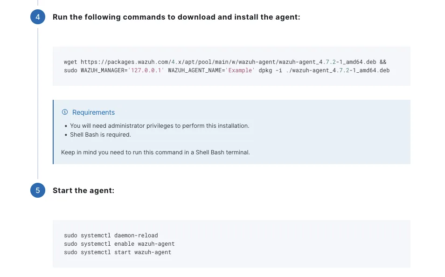Click the systemctl daemon-reload command line
The height and width of the screenshot is (277, 445).
pos(111,235)
